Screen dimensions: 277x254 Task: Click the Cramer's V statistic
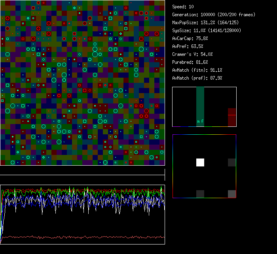tap(192, 54)
